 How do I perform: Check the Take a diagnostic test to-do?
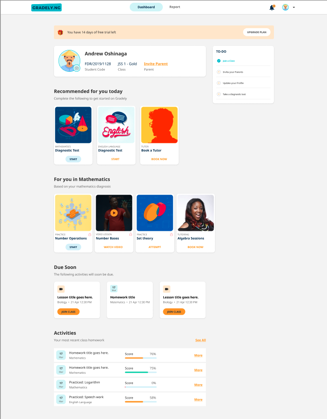point(219,94)
